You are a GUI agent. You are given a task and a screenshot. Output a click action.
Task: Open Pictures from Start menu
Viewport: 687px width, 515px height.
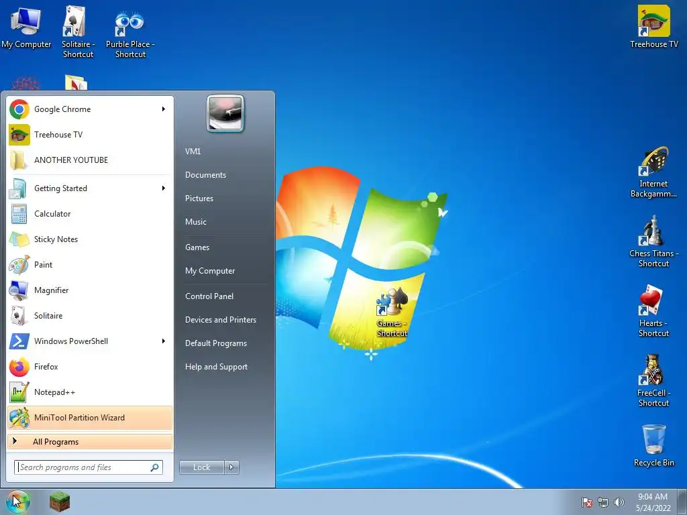point(199,198)
